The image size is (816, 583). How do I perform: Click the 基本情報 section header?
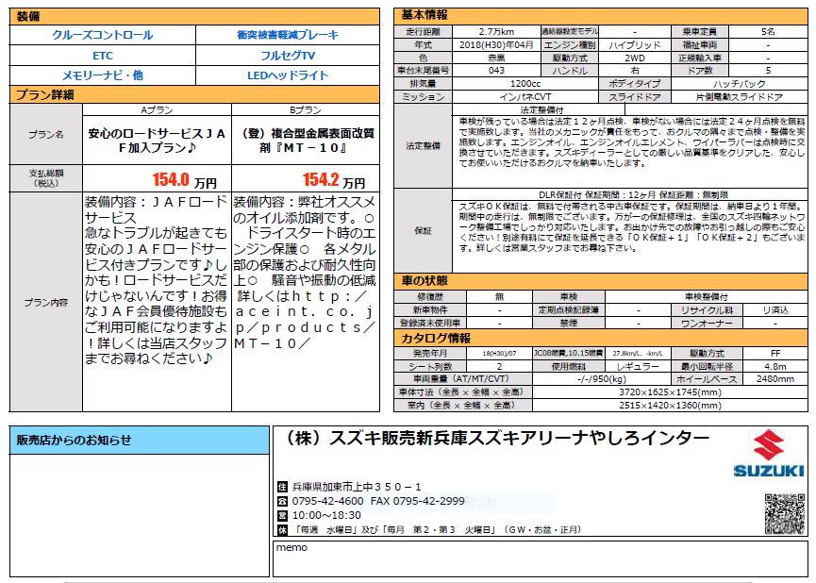[425, 15]
